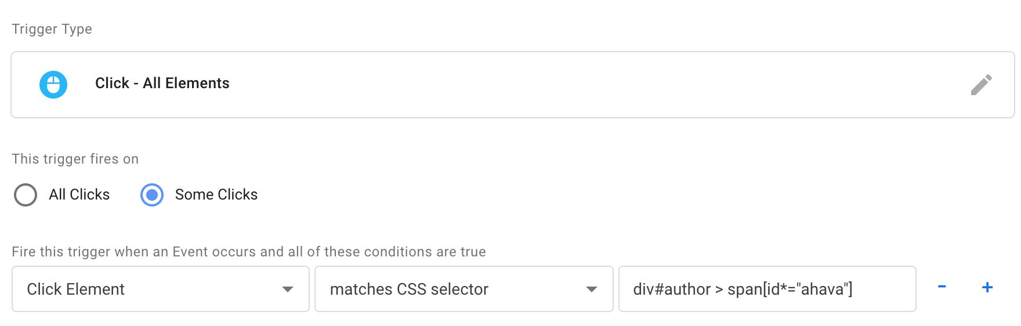Click the pencil edit icon for trigger type
1021x326 pixels.
pyautogui.click(x=981, y=85)
